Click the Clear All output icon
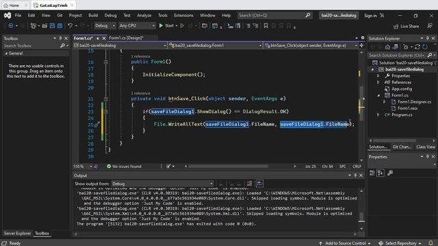Viewport: 438px width, 246px height. click(249, 184)
